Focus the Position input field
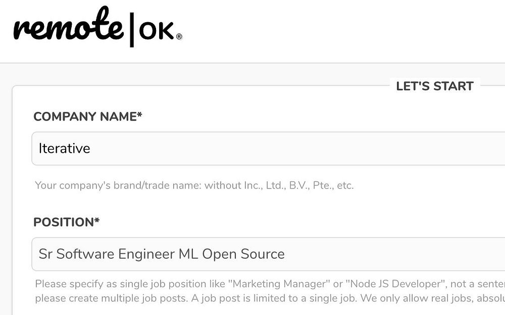 pyautogui.click(x=353, y=254)
